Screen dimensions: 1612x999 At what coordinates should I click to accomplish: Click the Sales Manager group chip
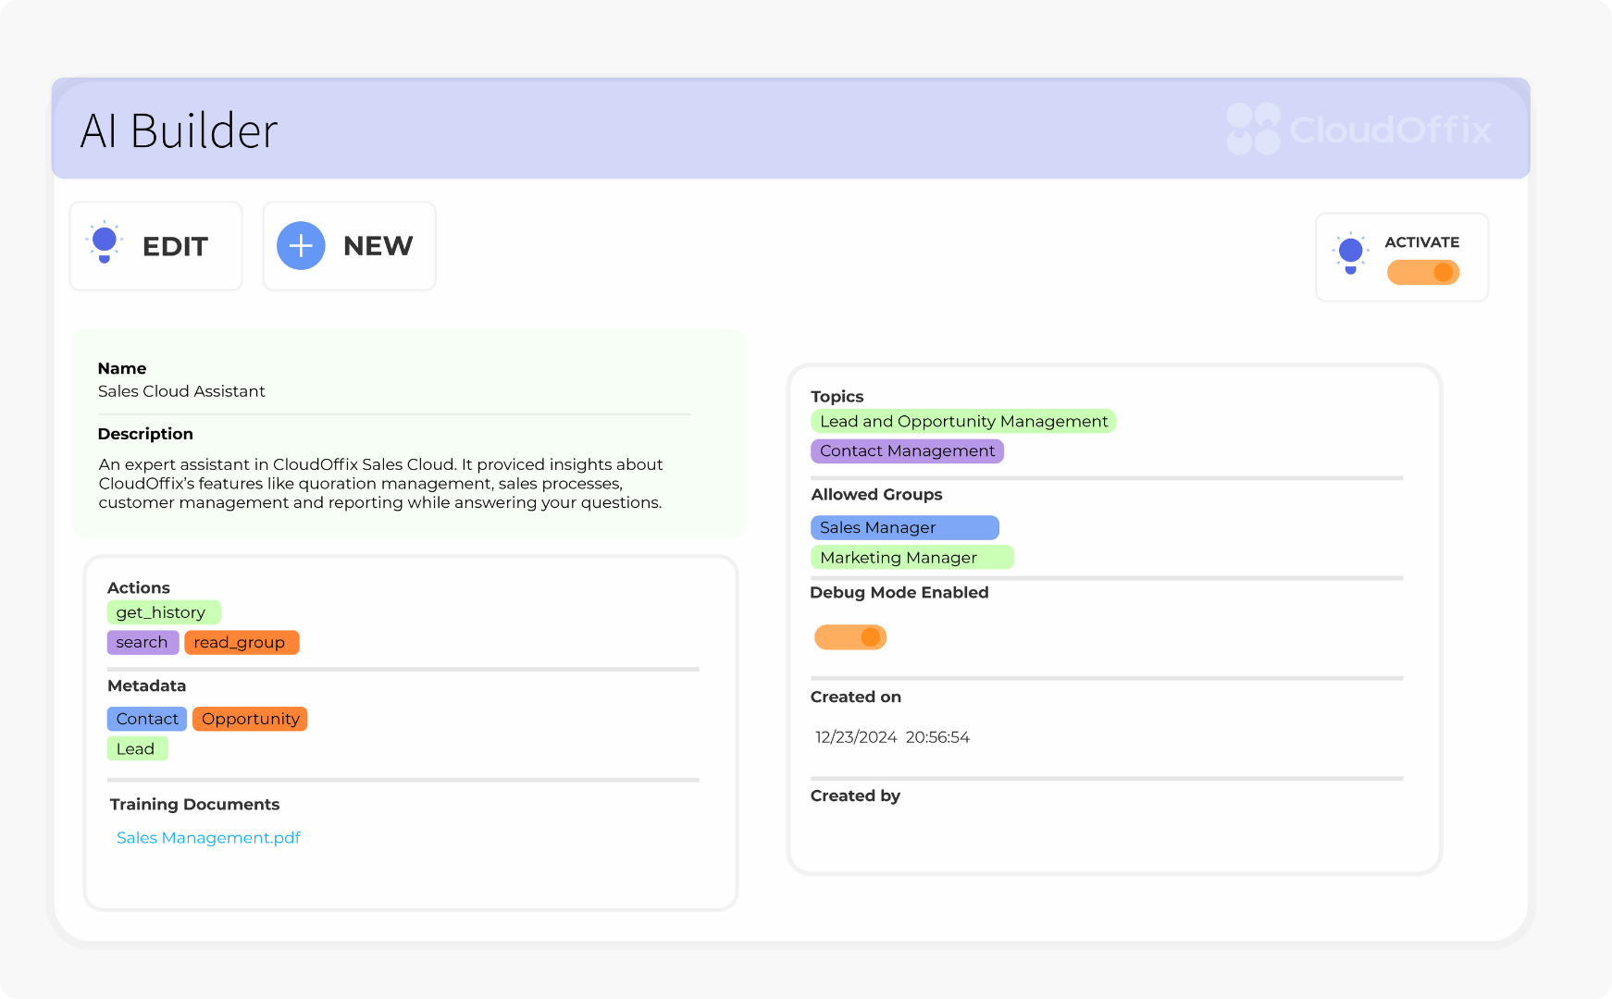click(904, 526)
